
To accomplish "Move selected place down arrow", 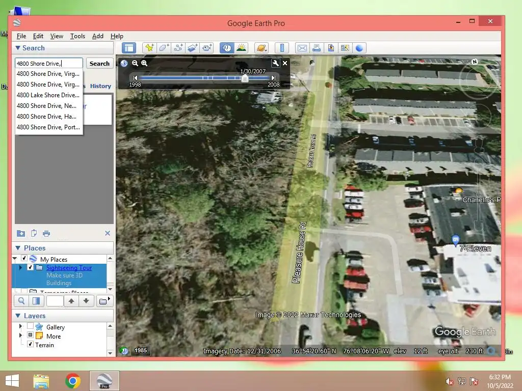I will point(86,301).
